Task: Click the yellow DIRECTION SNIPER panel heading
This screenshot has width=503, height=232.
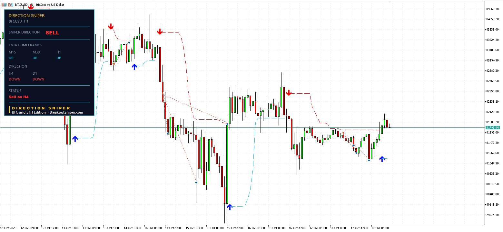Action: [27, 15]
